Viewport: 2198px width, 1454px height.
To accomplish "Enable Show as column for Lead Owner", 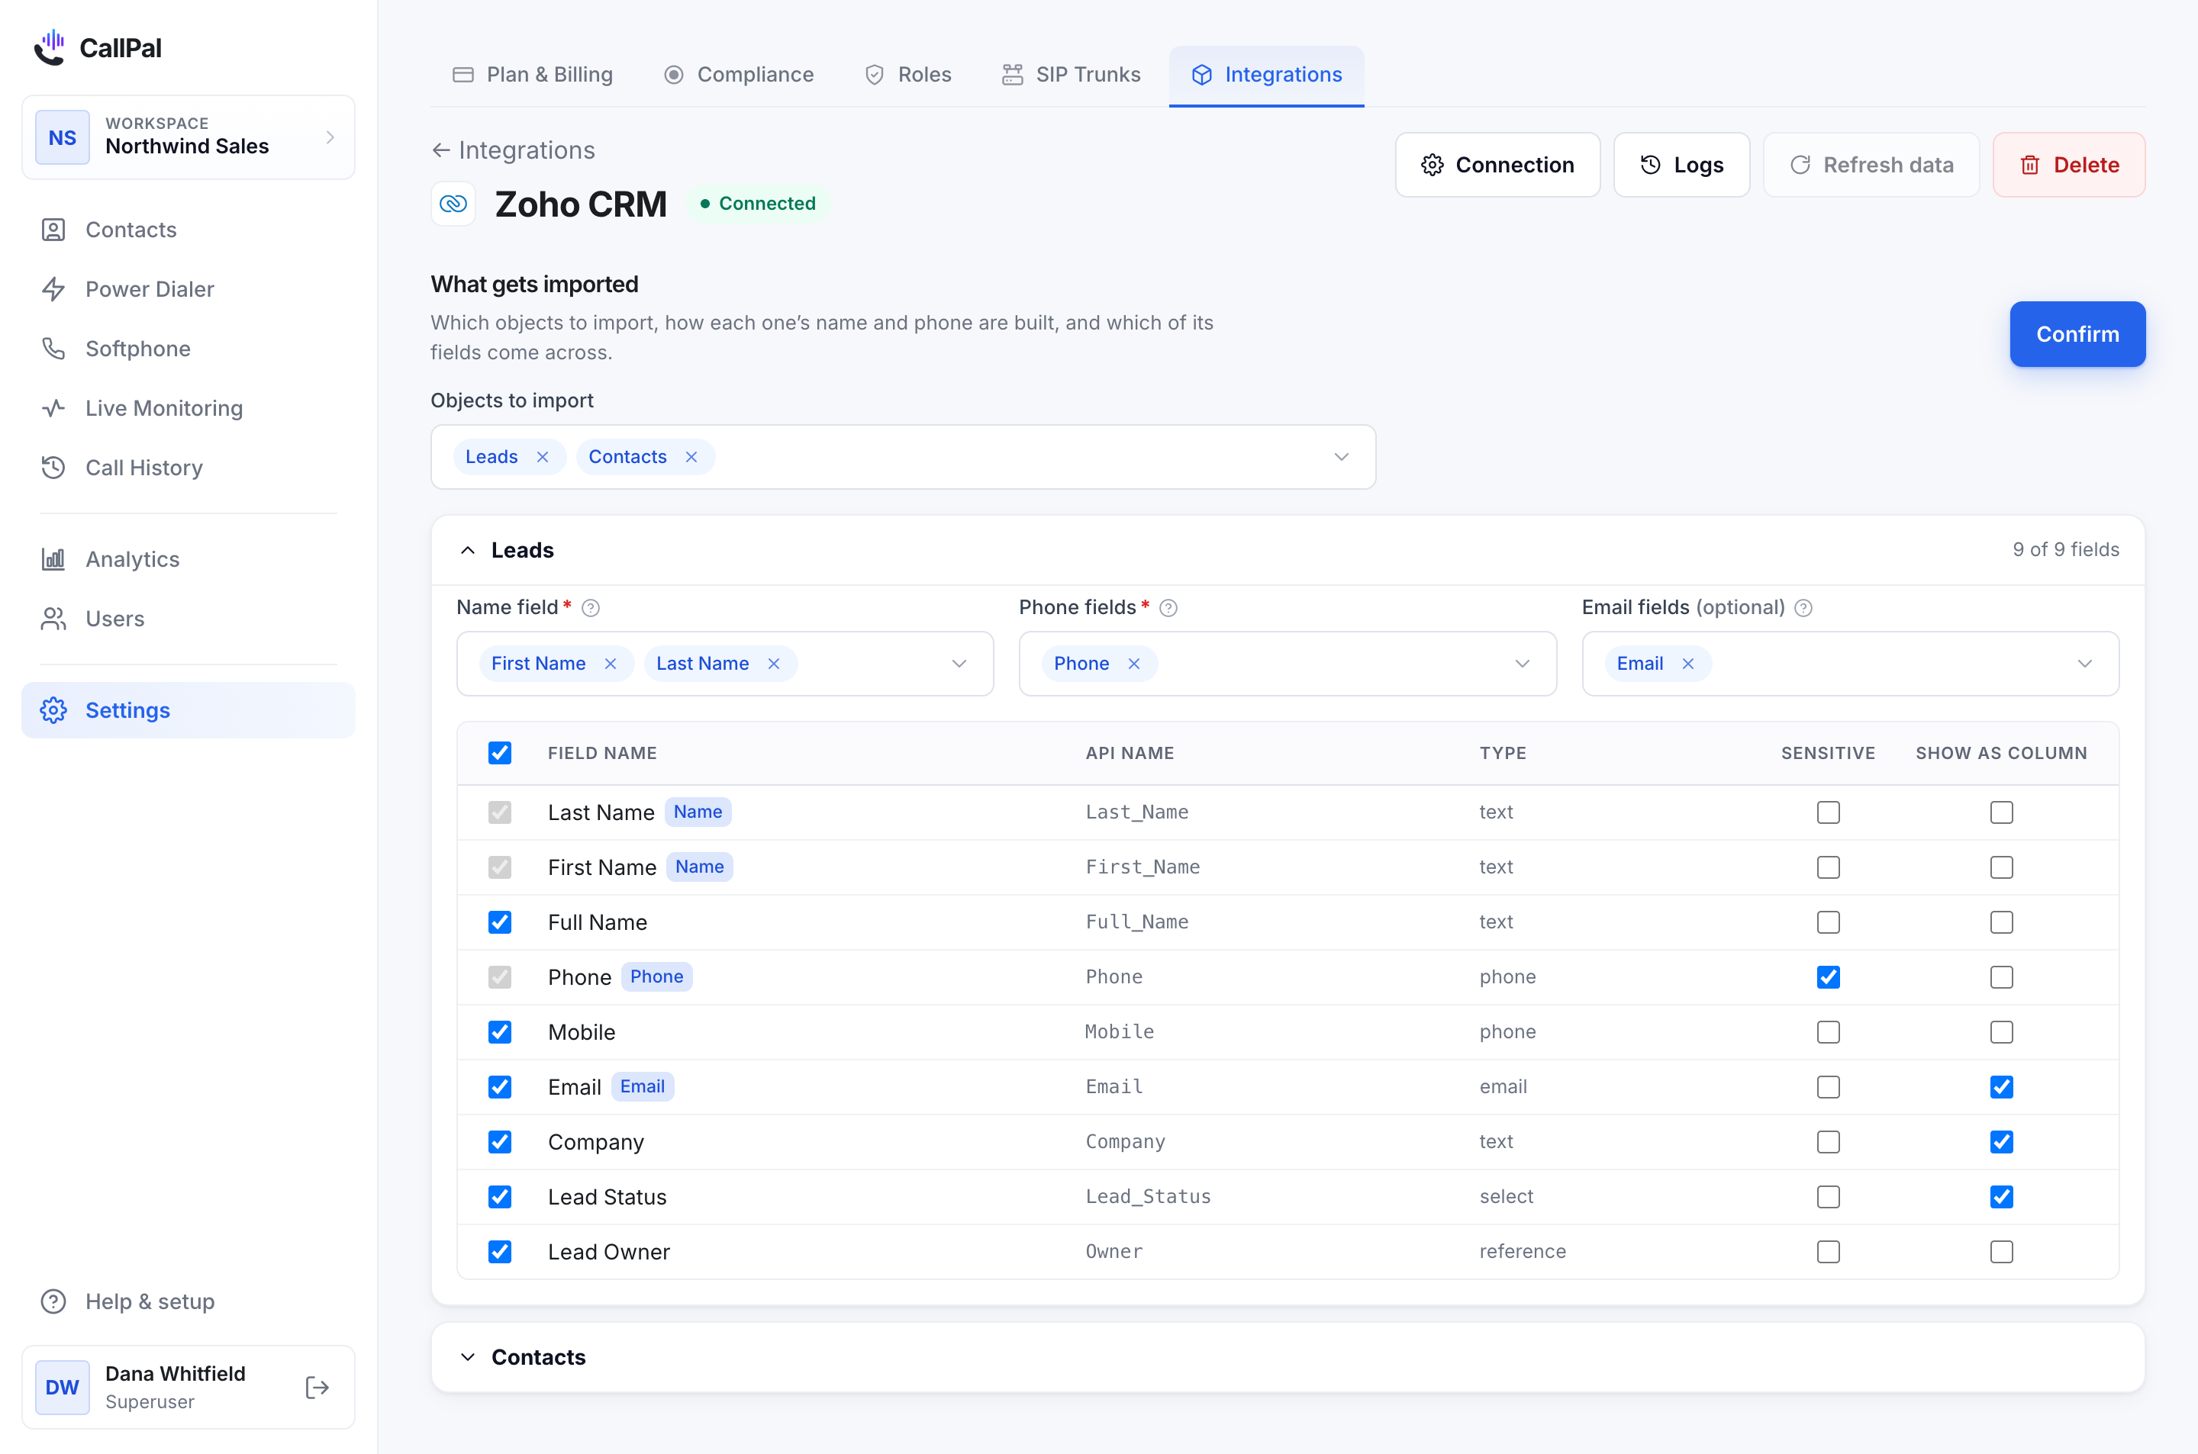I will pos(2001,1252).
